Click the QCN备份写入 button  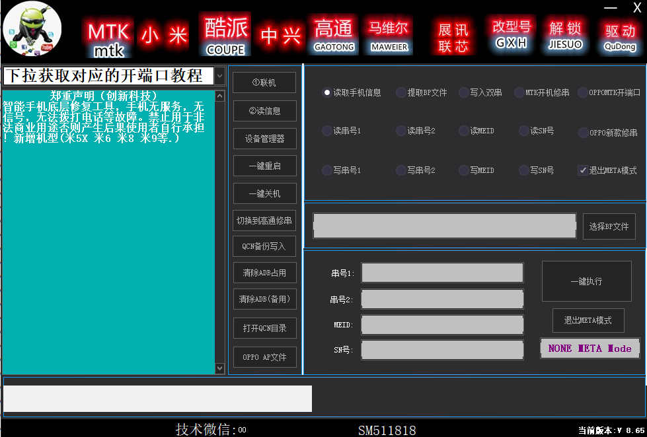point(264,246)
